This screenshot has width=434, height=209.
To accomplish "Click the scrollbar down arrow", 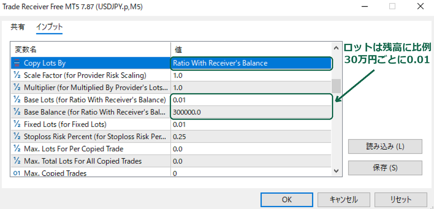I will point(336,171).
